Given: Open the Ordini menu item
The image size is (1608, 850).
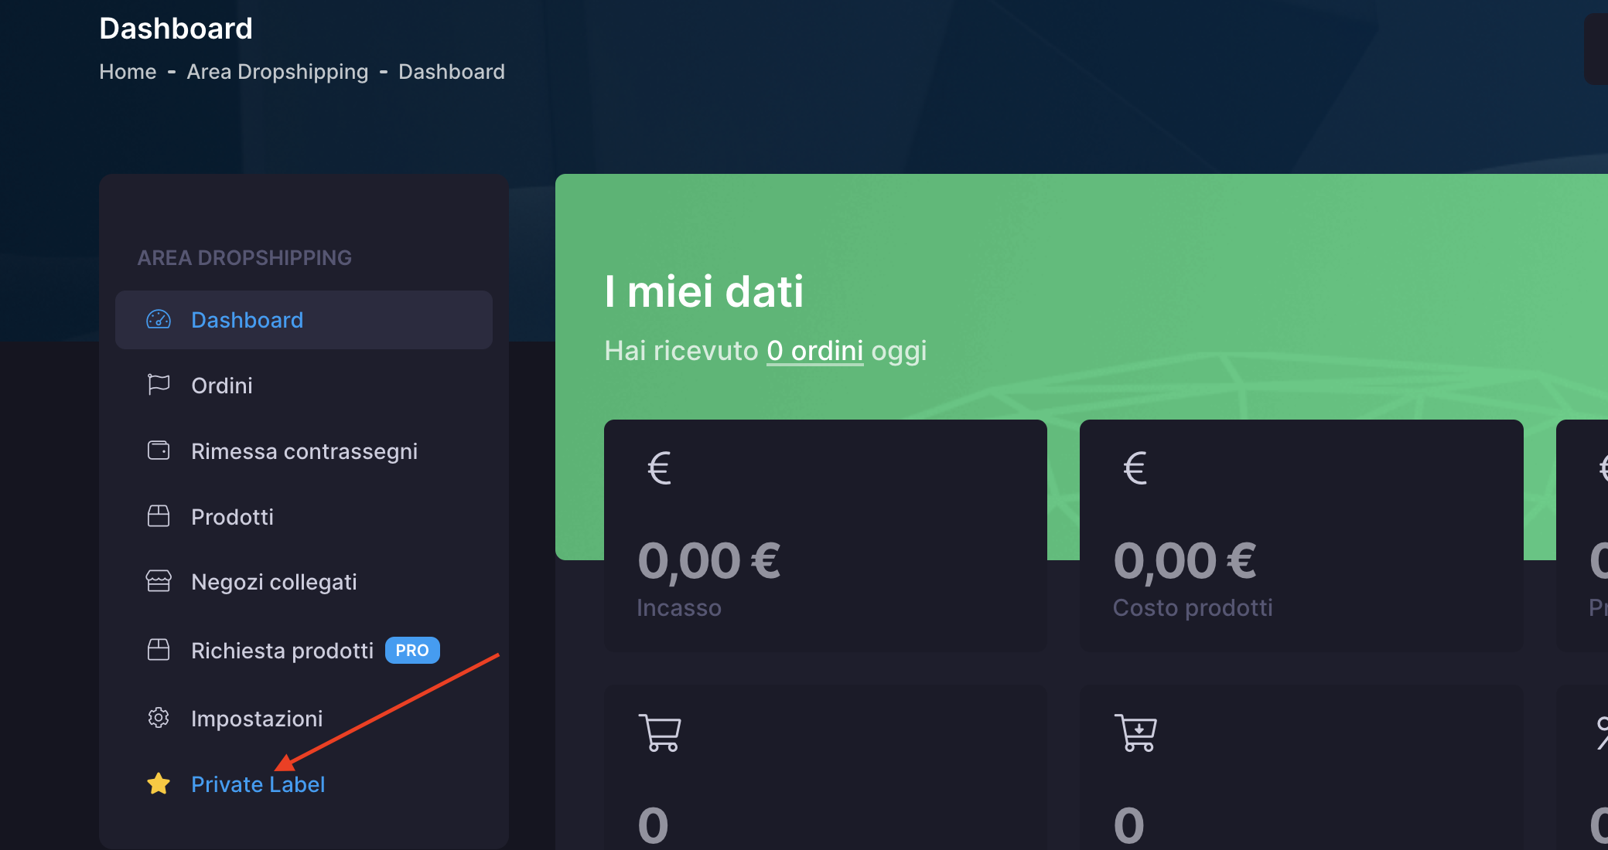Looking at the screenshot, I should pyautogui.click(x=222, y=386).
